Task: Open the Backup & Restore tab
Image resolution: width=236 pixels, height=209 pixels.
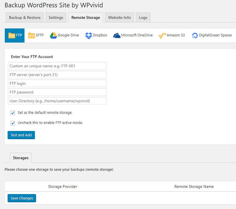Action: pyautogui.click(x=25, y=18)
